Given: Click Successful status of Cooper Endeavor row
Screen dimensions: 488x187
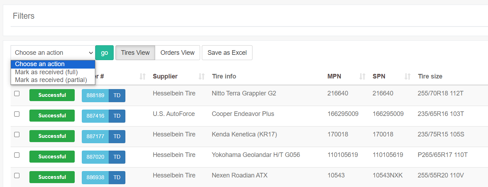Looking at the screenshot, I should 52,116.
